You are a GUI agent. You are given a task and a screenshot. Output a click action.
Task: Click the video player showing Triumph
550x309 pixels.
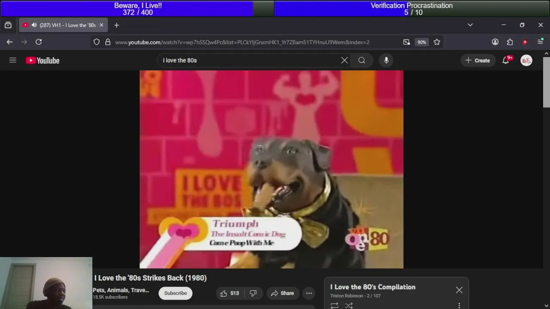pyautogui.click(x=271, y=169)
